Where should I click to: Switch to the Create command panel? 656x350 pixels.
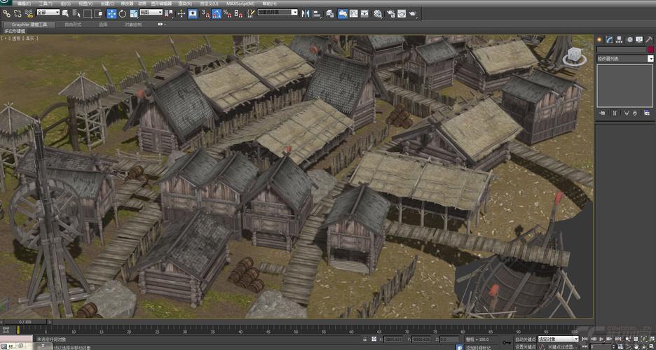(600, 40)
